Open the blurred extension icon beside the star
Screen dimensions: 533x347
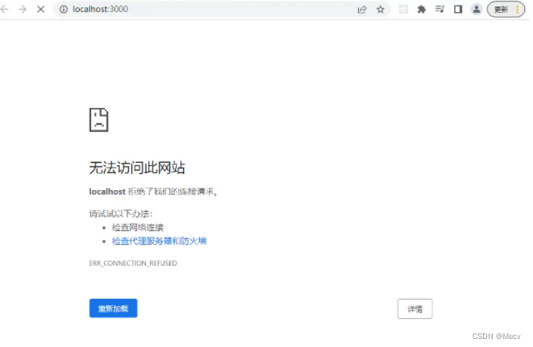403,9
